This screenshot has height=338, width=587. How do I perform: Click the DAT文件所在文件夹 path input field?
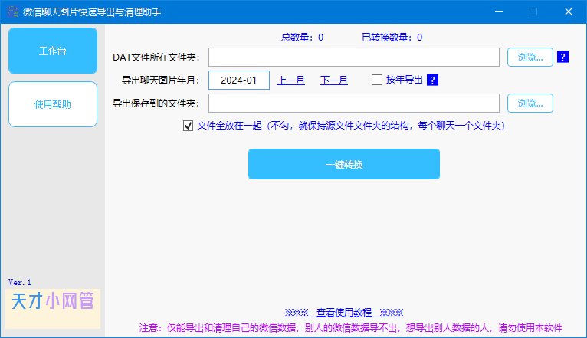pos(354,57)
